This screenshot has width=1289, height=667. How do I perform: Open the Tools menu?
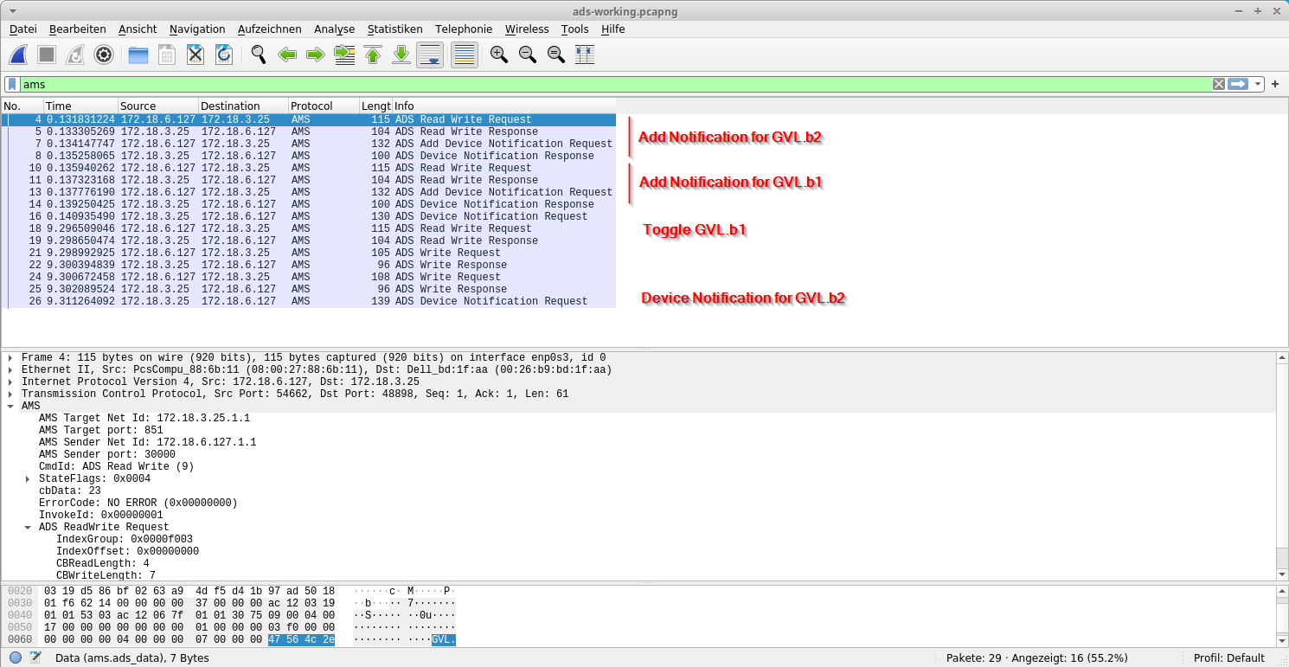(575, 29)
